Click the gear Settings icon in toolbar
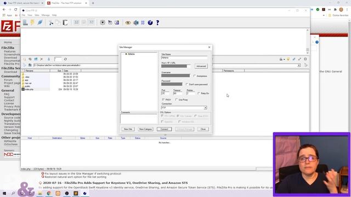The image size is (351, 197). click(103, 22)
